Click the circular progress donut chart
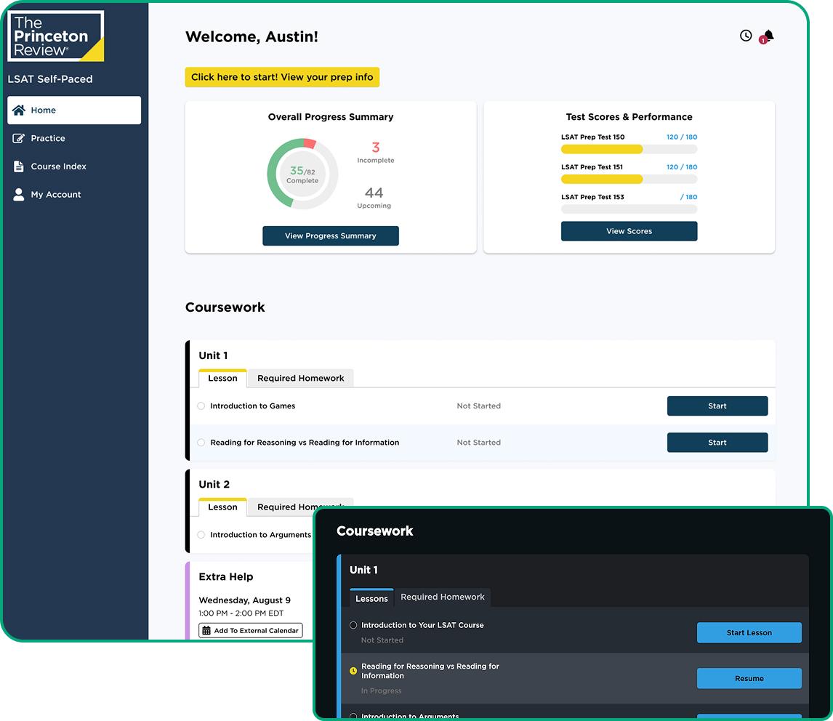 click(x=302, y=174)
